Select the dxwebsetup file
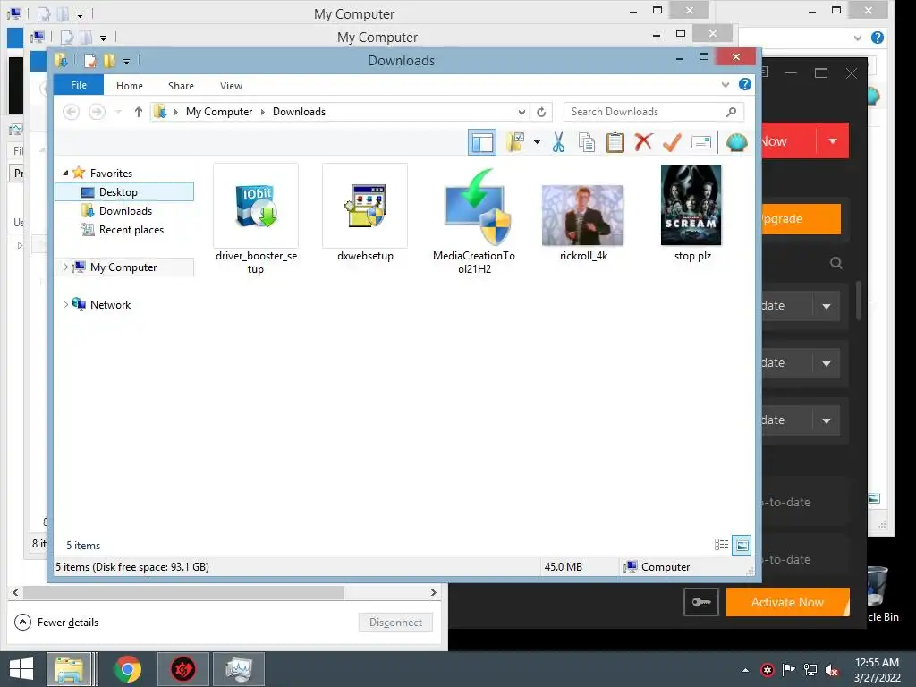Image resolution: width=916 pixels, height=687 pixels. click(365, 213)
